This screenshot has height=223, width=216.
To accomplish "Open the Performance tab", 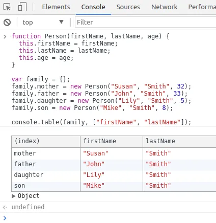I will click(202, 7).
